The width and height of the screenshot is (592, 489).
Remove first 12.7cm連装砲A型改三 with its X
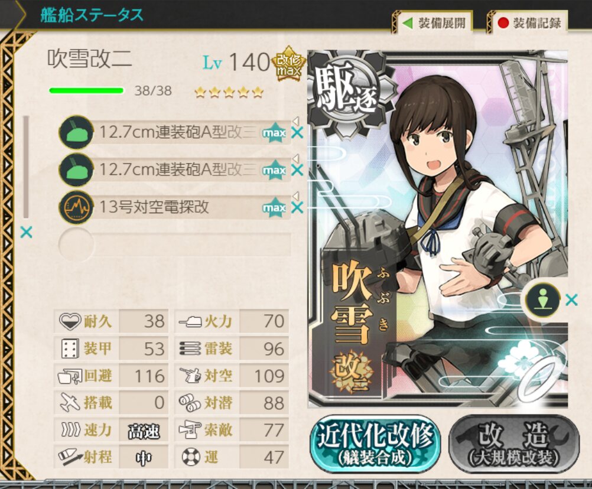tap(298, 133)
